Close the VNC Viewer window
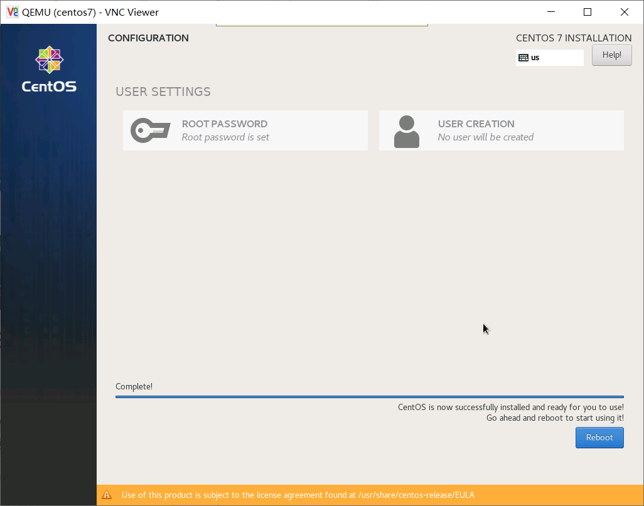 coord(625,12)
